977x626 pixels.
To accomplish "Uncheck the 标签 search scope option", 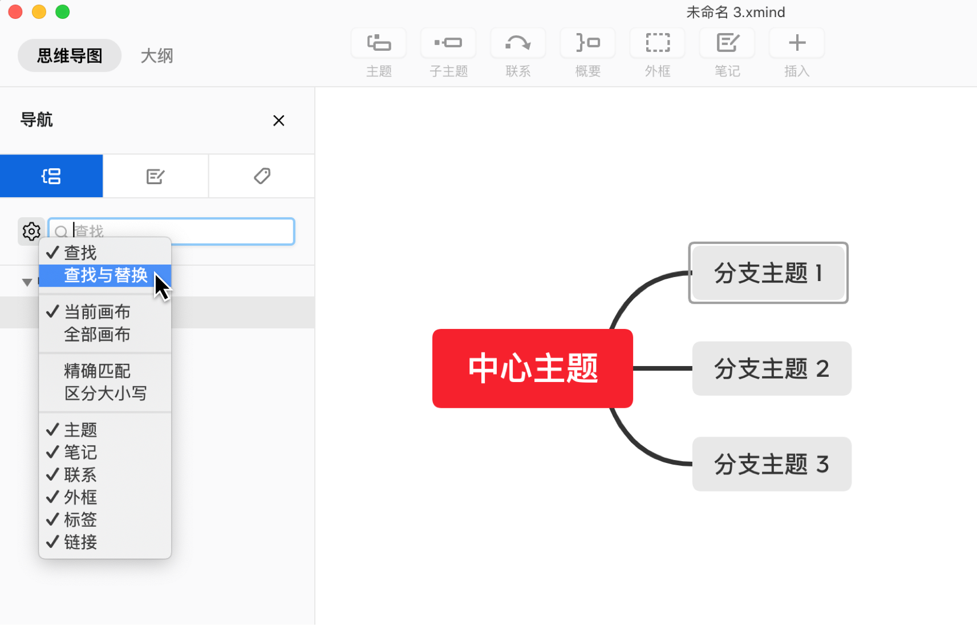I will tap(80, 519).
